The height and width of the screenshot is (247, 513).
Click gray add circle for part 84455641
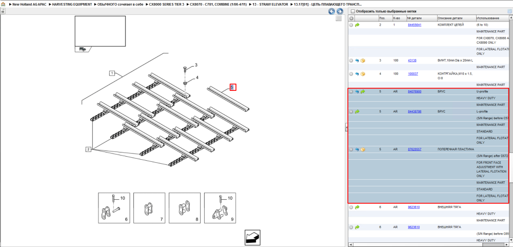point(351,25)
